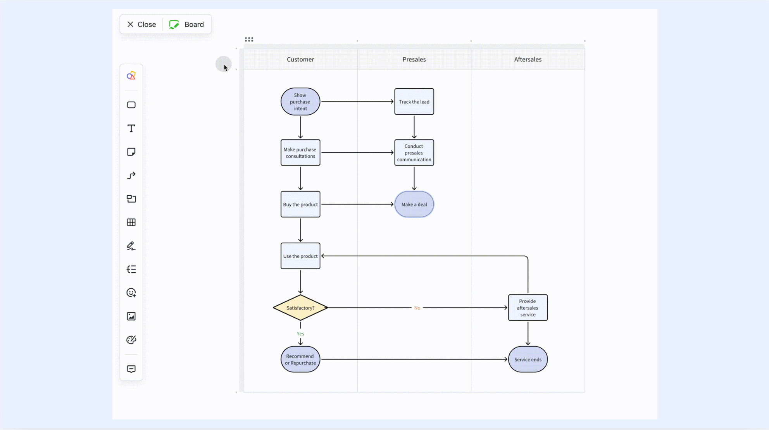The width and height of the screenshot is (769, 430).
Task: Click the six-dot drag handle above table
Action: (249, 40)
